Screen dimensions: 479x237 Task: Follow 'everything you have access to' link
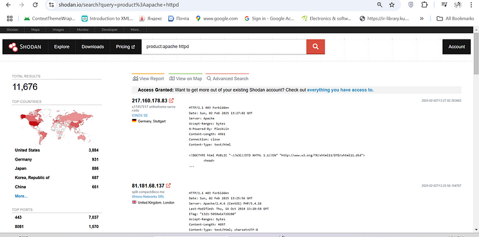(x=340, y=90)
